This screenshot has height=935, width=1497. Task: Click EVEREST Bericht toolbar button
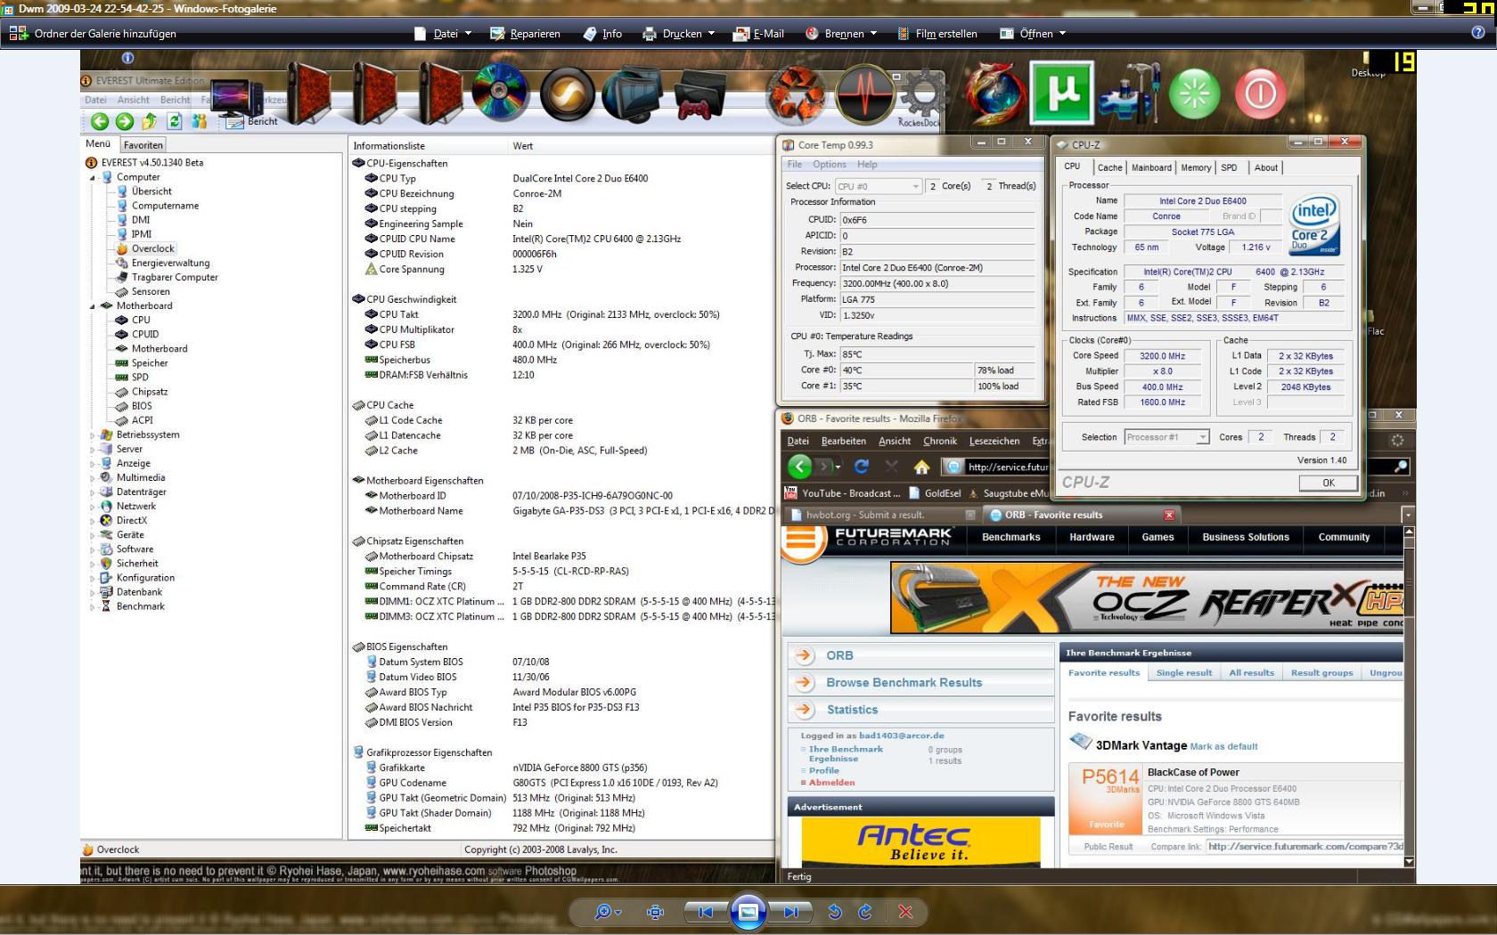[252, 122]
